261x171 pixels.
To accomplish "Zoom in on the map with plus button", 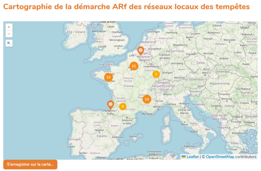I will pos(9,27).
